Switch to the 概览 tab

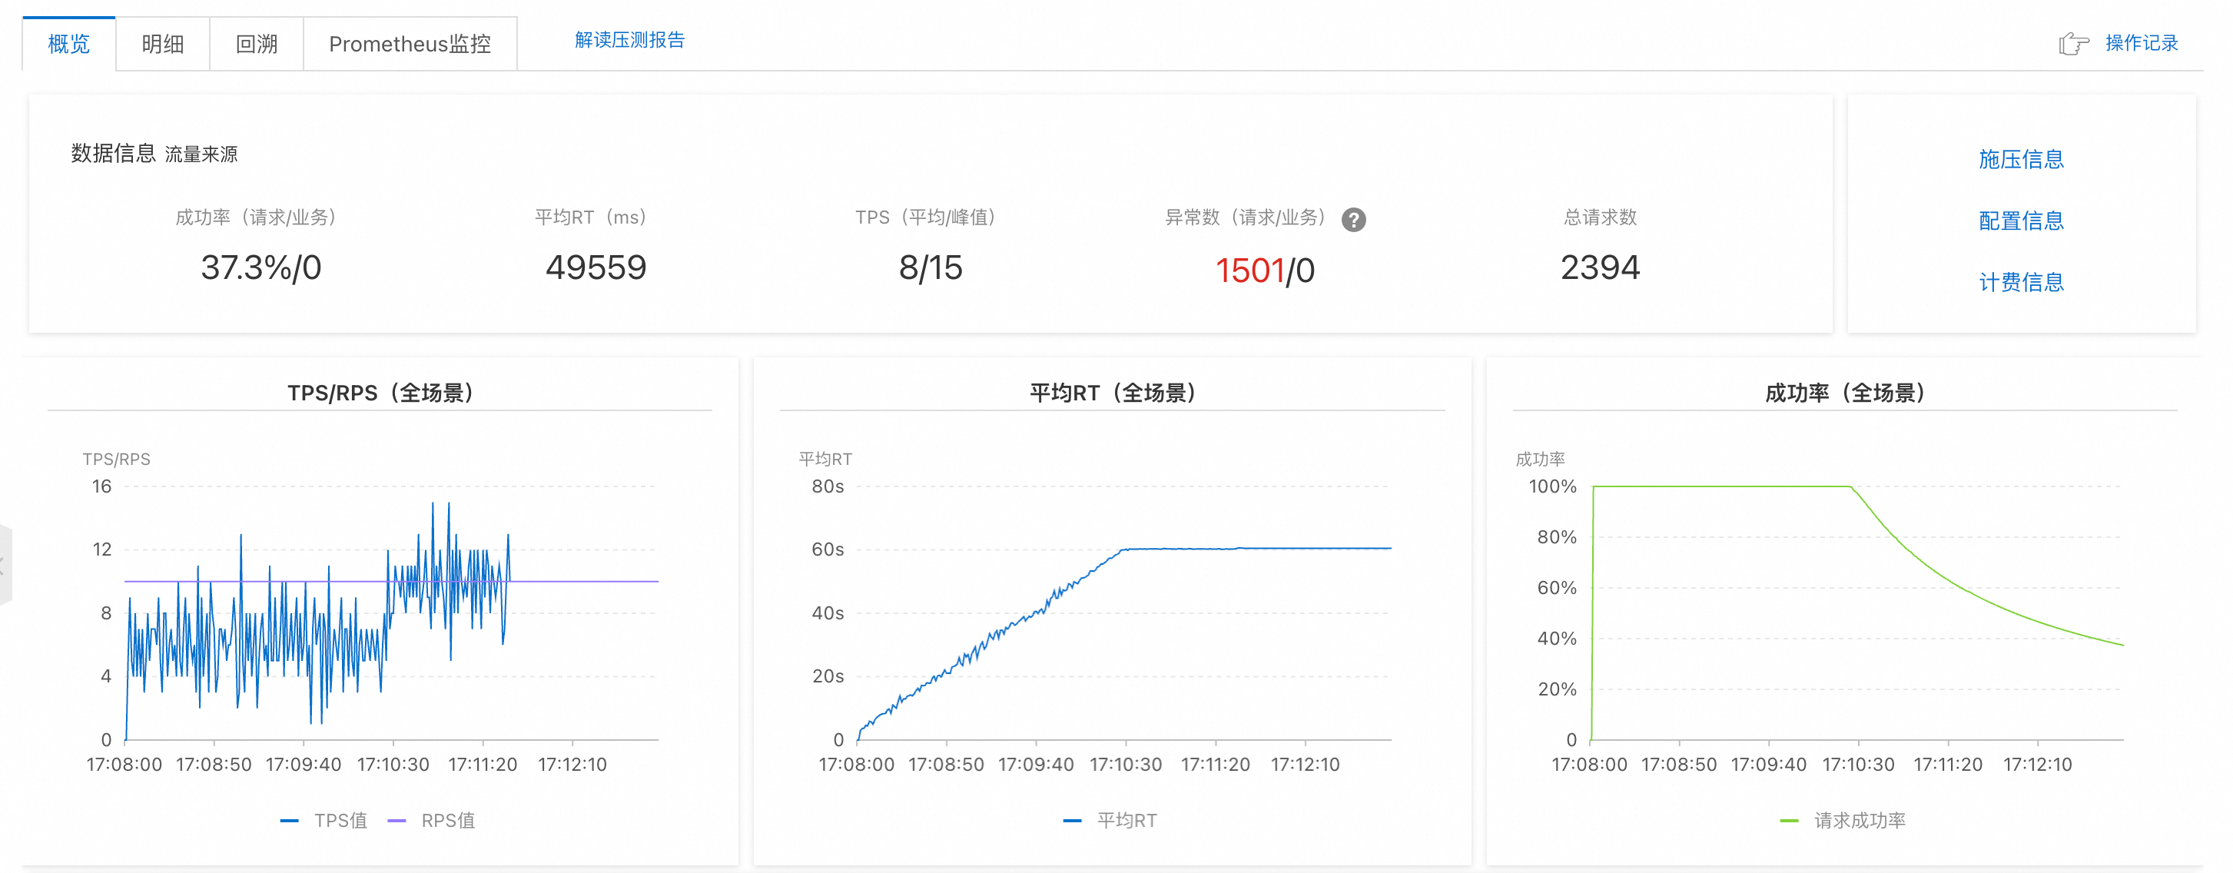[x=69, y=45]
